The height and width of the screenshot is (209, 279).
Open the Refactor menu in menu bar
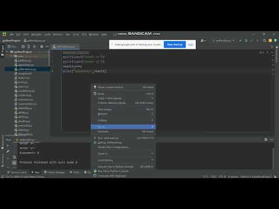point(58,34)
